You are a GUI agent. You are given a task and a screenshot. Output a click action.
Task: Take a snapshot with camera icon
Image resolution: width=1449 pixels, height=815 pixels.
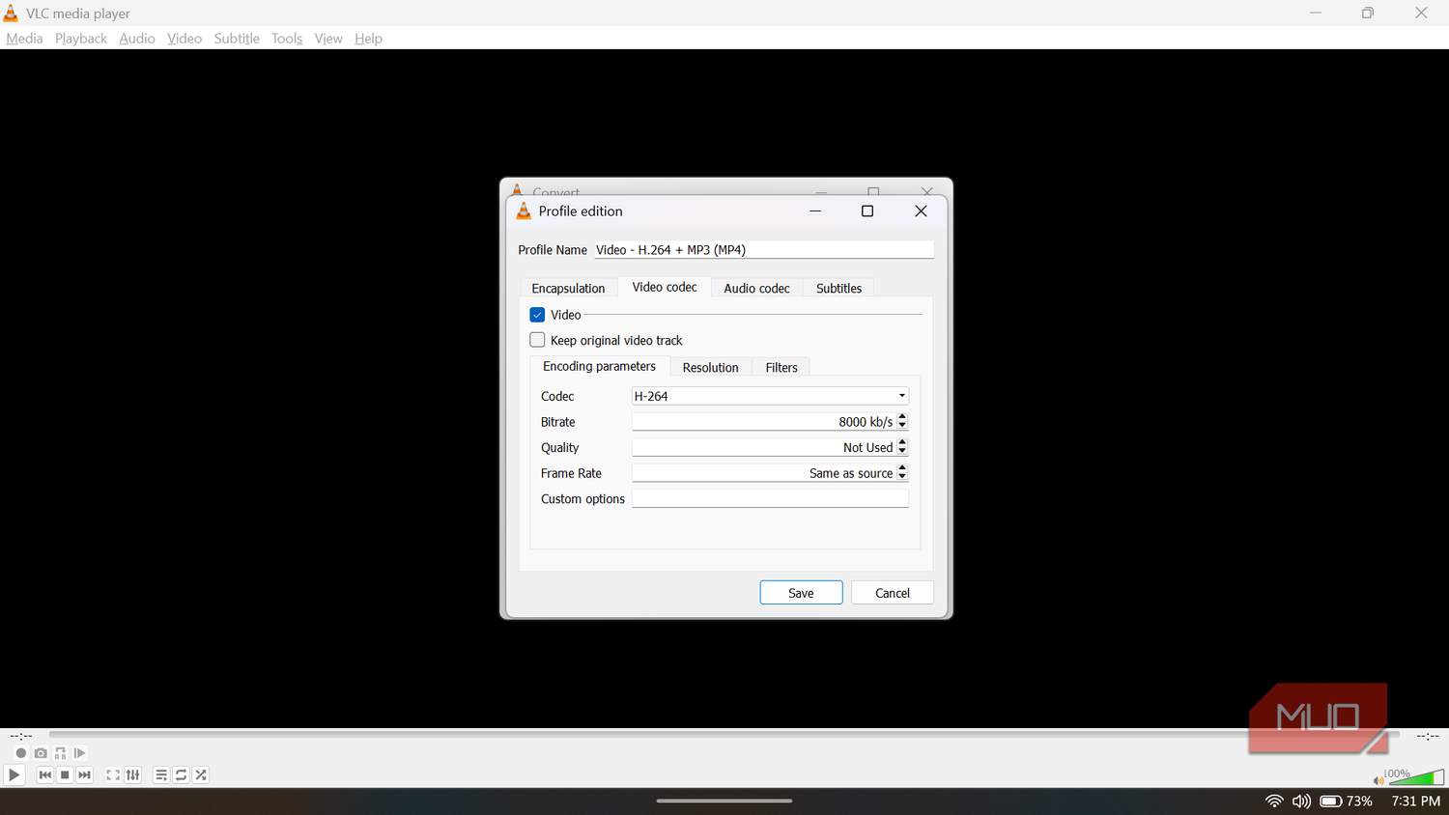[41, 753]
